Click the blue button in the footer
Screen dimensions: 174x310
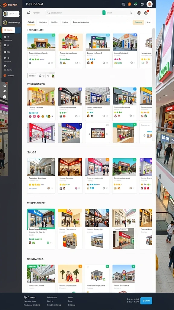[x=146, y=301]
